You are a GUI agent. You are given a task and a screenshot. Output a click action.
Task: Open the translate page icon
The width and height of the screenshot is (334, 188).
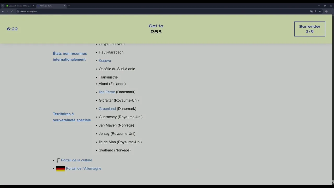click(x=311, y=11)
